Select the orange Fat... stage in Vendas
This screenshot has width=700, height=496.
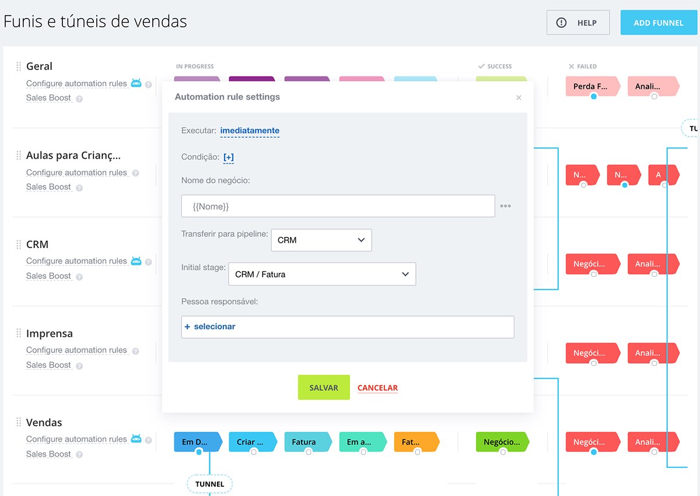415,442
